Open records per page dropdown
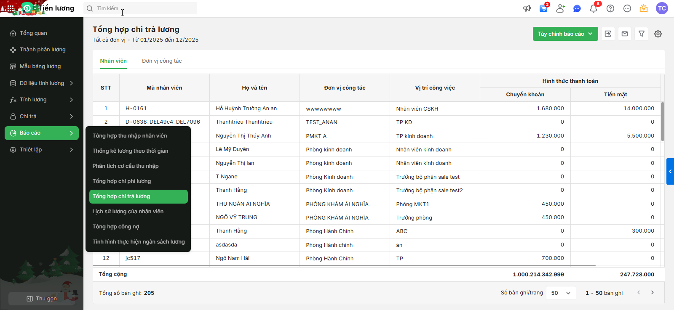The width and height of the screenshot is (674, 310). [561, 293]
